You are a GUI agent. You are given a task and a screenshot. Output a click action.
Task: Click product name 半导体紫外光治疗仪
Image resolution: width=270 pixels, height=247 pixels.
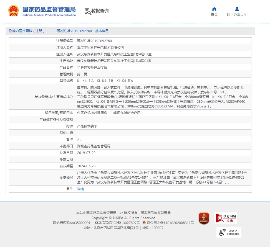click(92, 67)
